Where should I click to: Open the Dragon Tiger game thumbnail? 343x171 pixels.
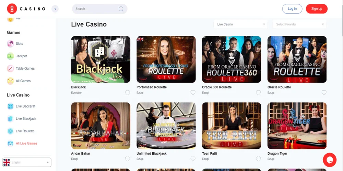coord(297,126)
